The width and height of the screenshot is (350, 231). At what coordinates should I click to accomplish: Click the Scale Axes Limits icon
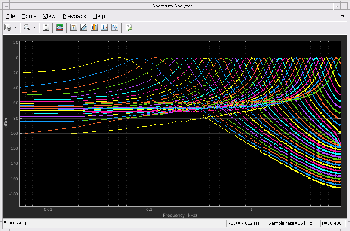[46, 27]
